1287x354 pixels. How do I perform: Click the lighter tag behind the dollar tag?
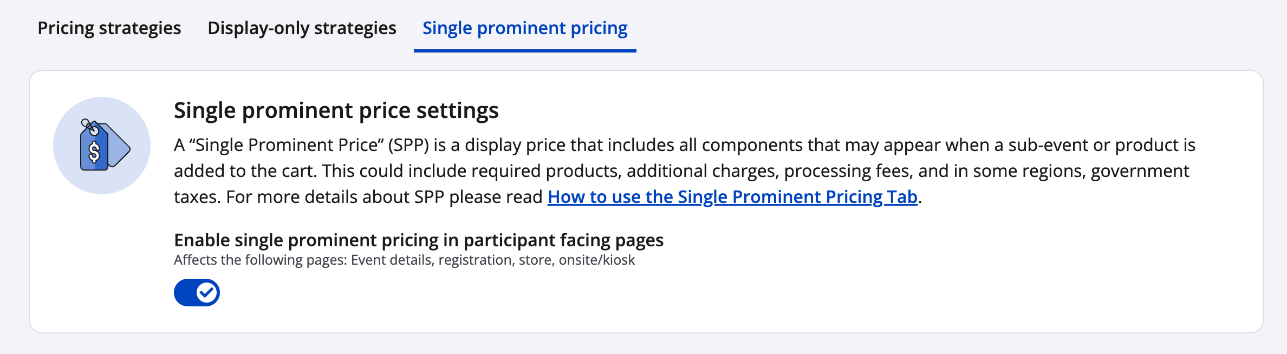point(120,146)
